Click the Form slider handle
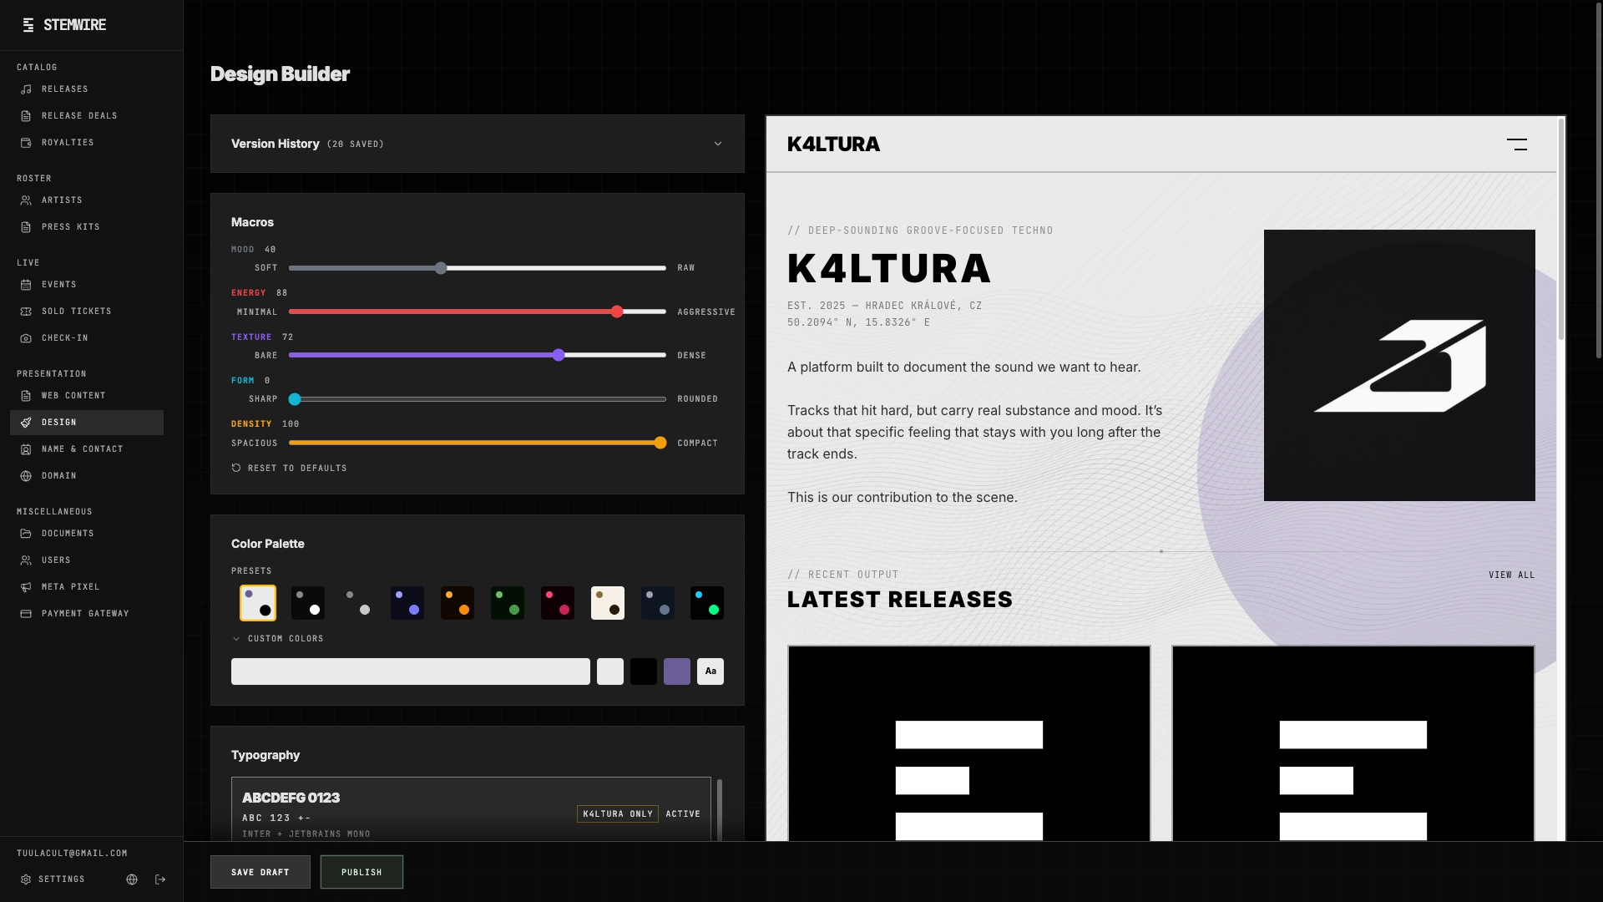The width and height of the screenshot is (1603, 902). click(x=295, y=399)
